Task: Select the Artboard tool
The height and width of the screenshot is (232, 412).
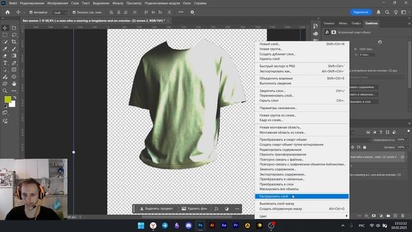Action: 14,28
